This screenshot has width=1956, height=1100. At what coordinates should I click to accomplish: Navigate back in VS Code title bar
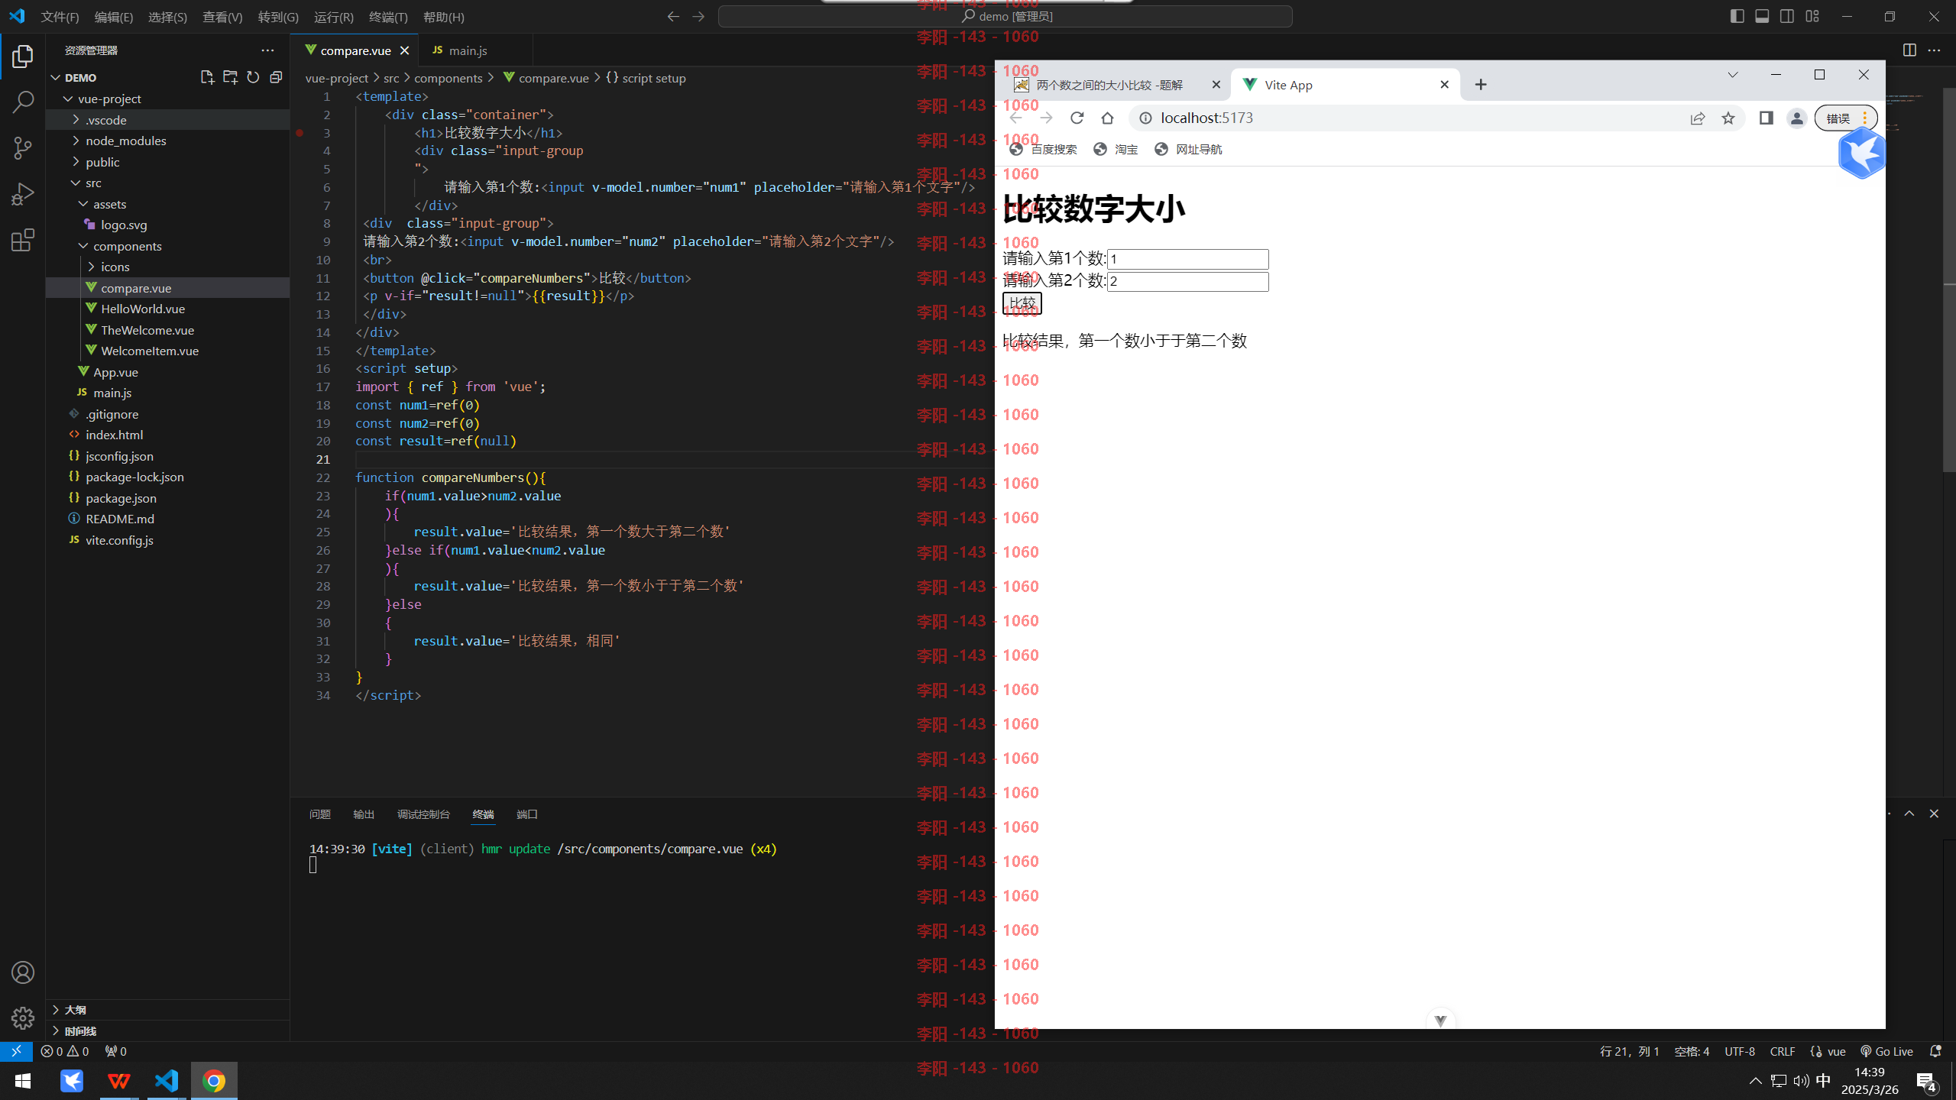tap(673, 17)
